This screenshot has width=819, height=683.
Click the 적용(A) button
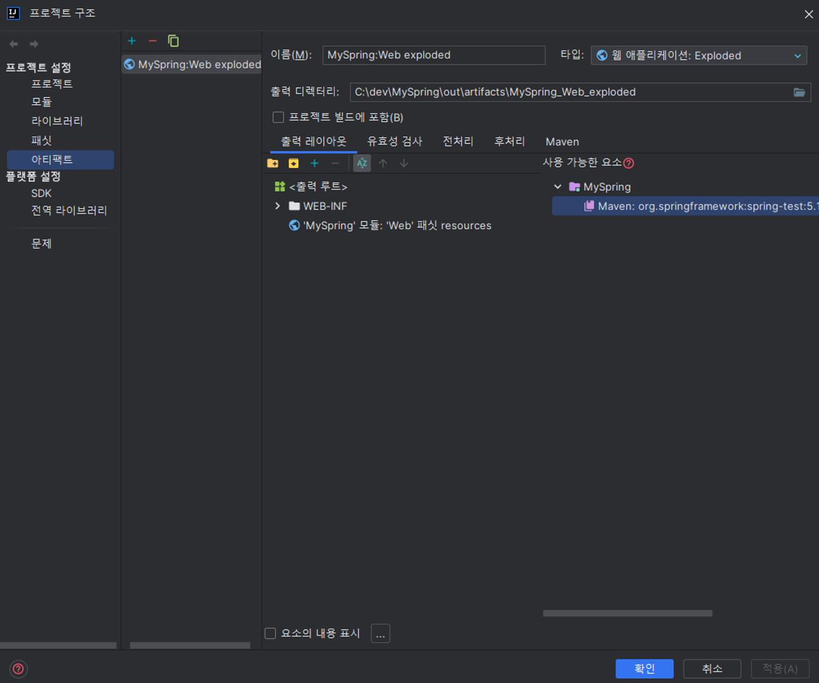pyautogui.click(x=780, y=668)
